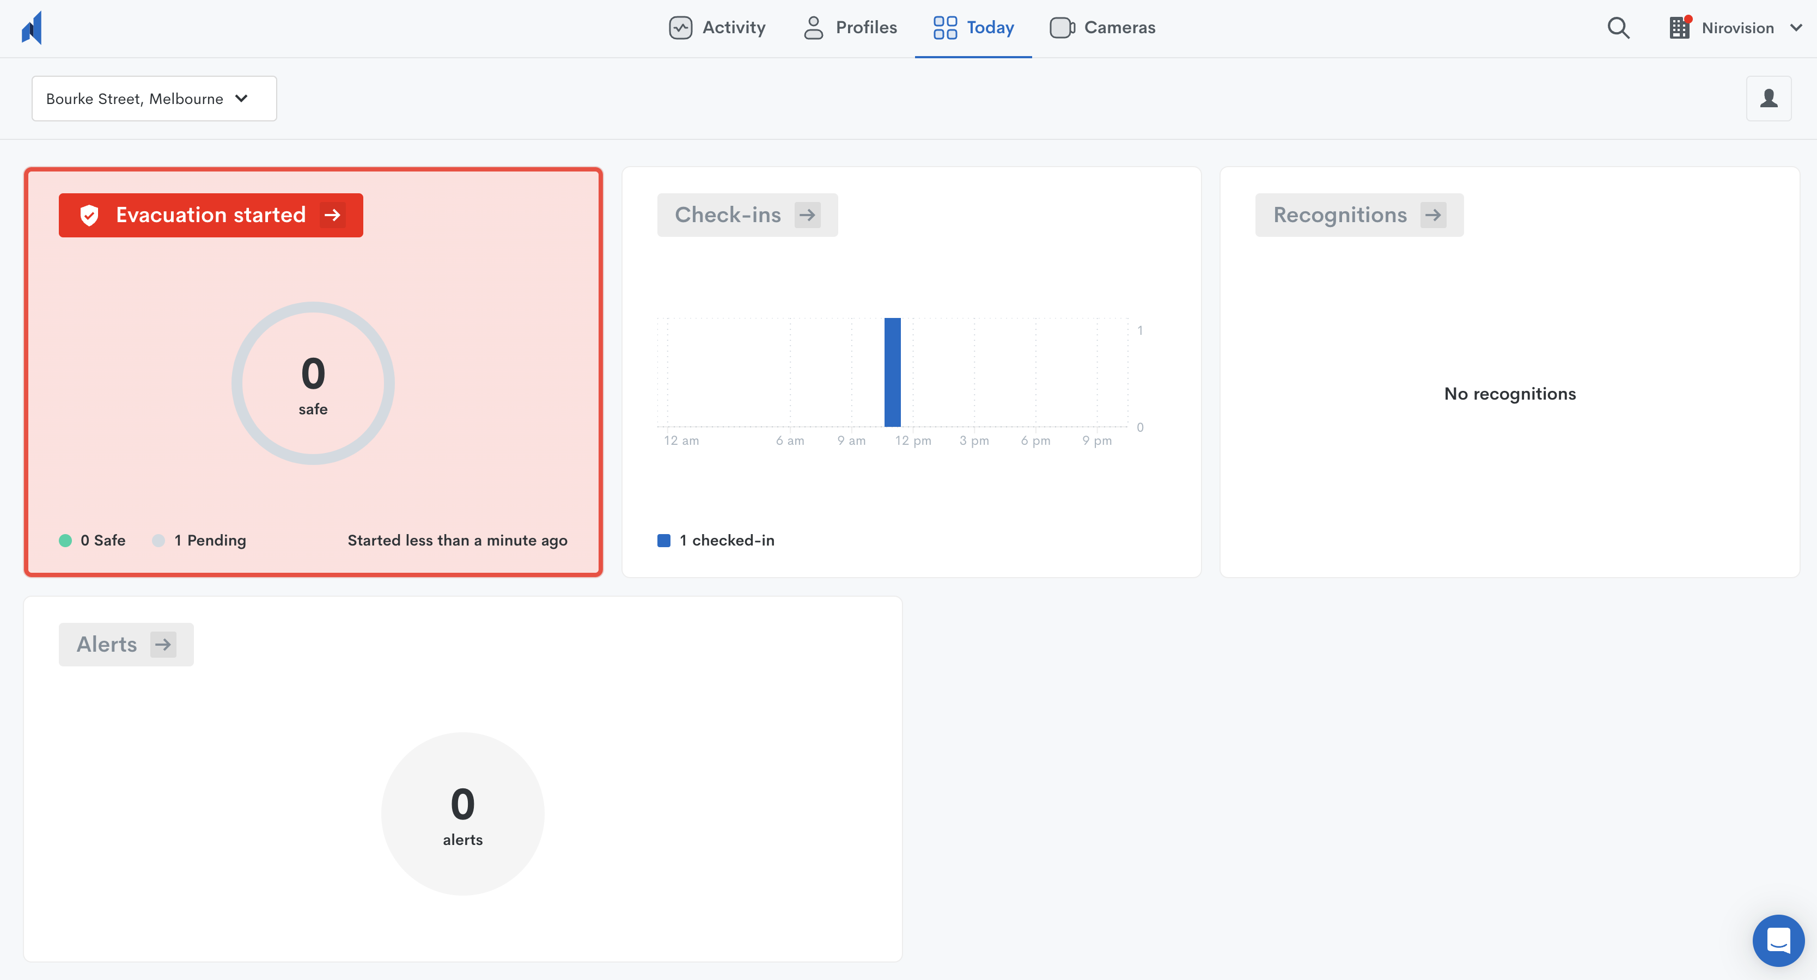The height and width of the screenshot is (980, 1817).
Task: Click the arrow beside Recognitions
Action: pyautogui.click(x=1432, y=215)
